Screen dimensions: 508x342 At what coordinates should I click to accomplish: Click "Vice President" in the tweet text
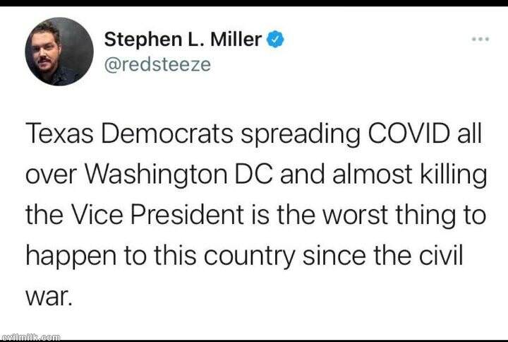pos(151,215)
